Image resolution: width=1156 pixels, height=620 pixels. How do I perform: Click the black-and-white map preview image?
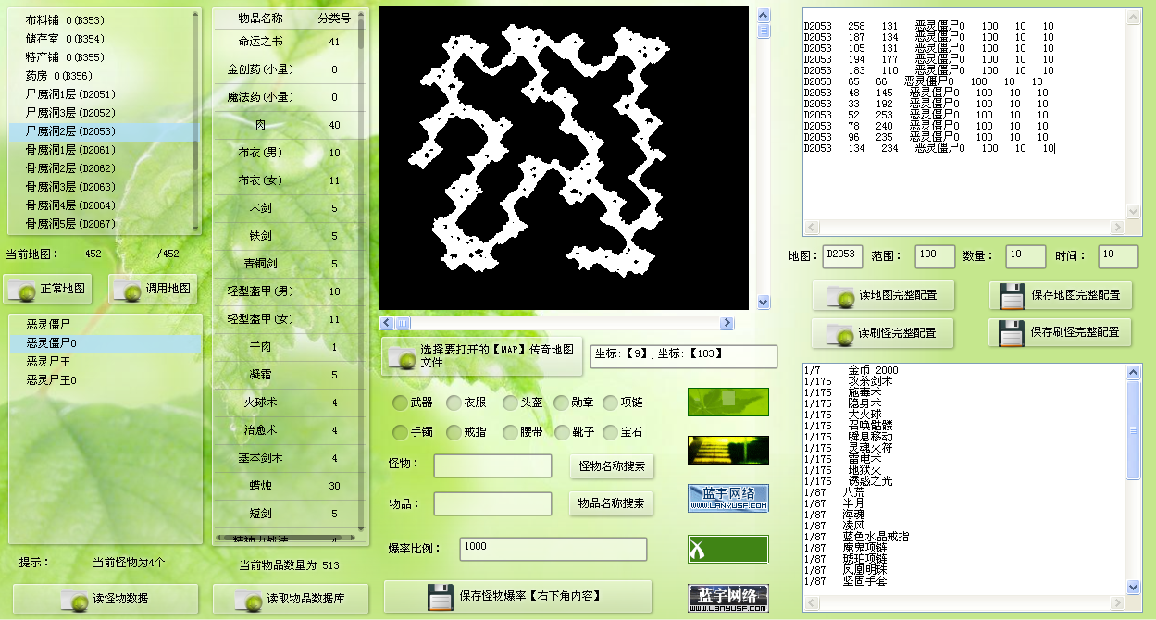tap(563, 158)
